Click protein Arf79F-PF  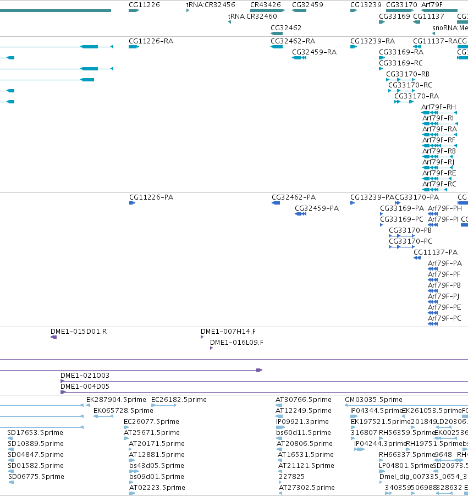point(433,280)
